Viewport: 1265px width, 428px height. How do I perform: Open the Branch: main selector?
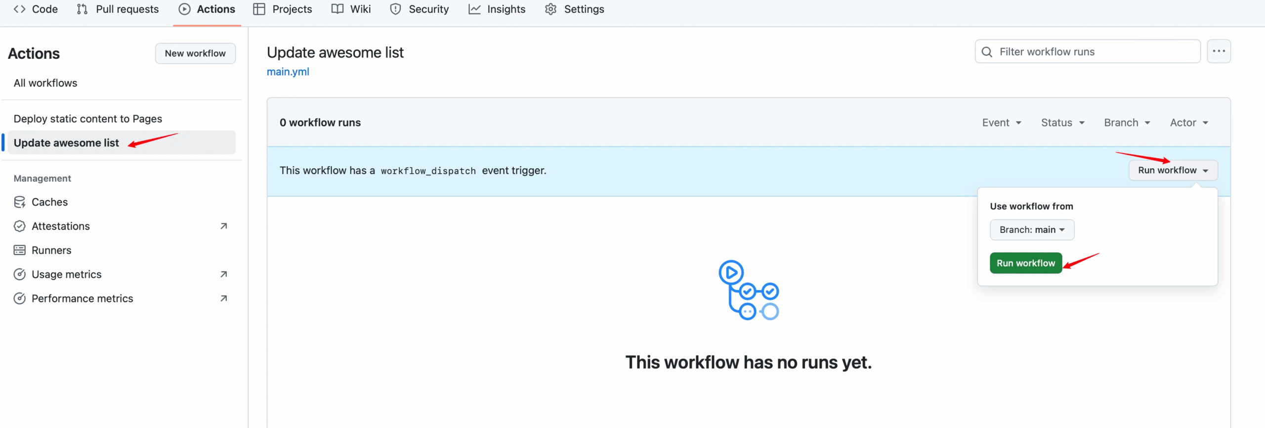pos(1032,230)
